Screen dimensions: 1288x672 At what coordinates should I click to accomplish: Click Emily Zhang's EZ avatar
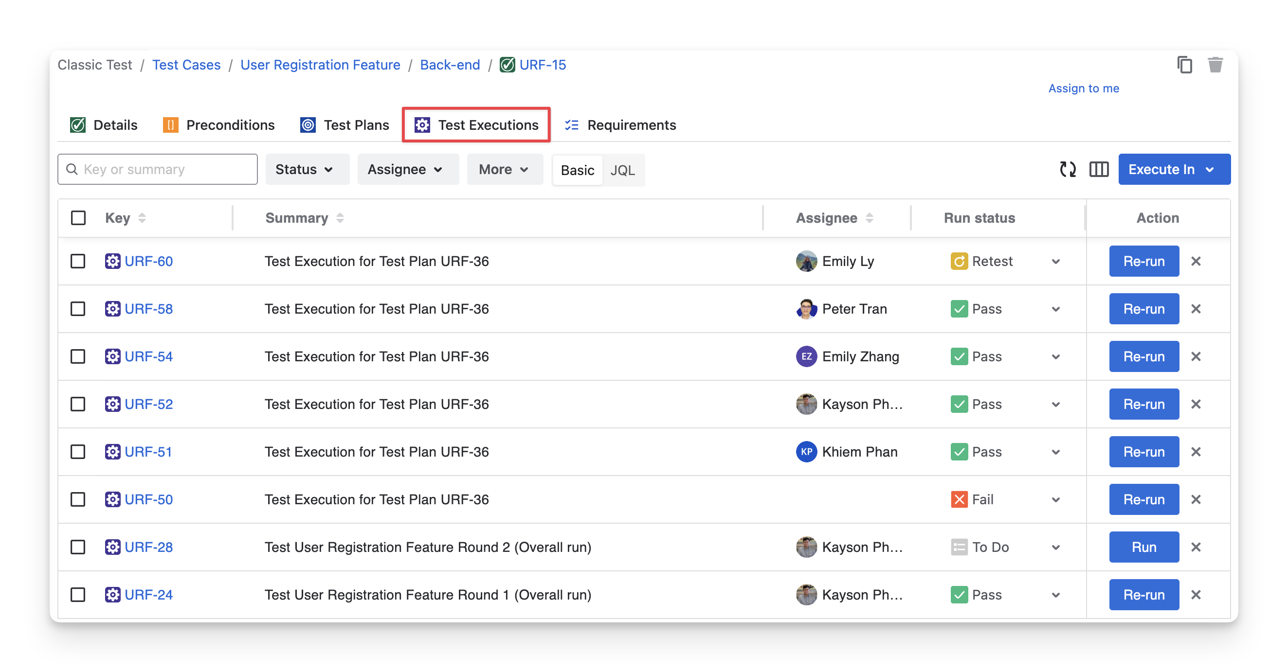[x=806, y=357]
